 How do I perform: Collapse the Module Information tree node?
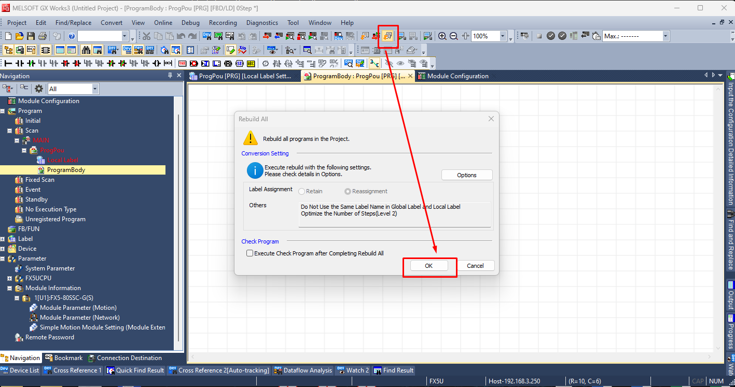pos(9,288)
